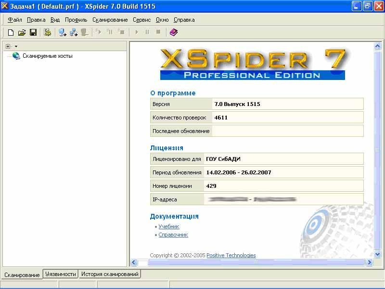385x289 pixels.
Task: Click the vertical scrollbar up arrow
Action: 377,46
